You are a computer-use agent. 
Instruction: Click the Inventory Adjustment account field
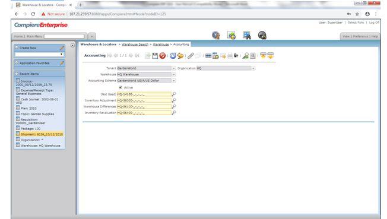144,100
